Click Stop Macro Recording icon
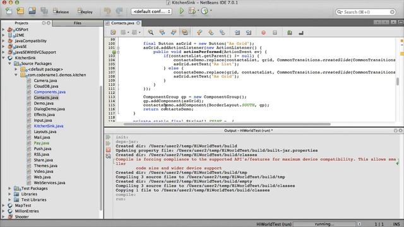Viewport: 404px width, 227px height. click(275, 32)
